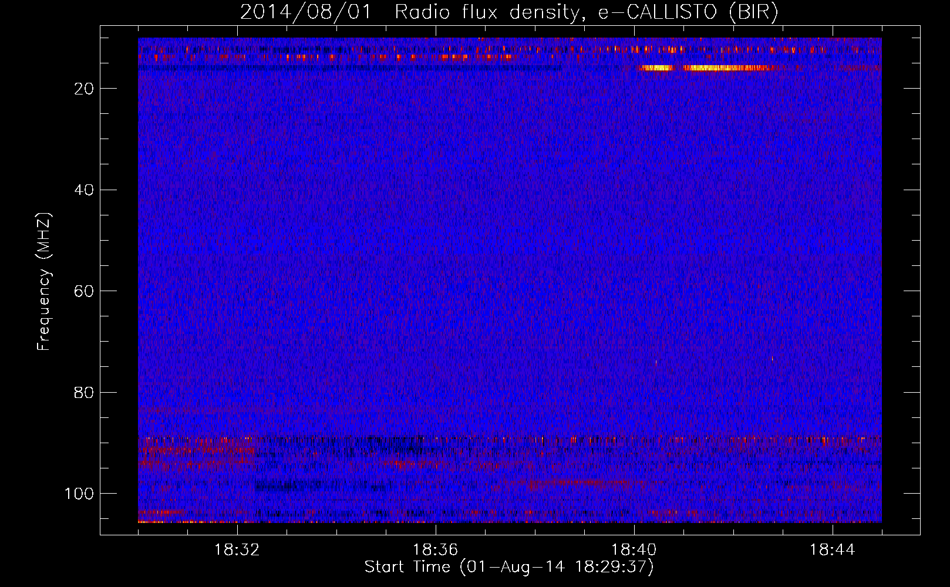Viewport: 950px width, 587px height.
Task: Click the "Start Time (01-Aug-14 18:29:37)" axis label
Action: 509,567
